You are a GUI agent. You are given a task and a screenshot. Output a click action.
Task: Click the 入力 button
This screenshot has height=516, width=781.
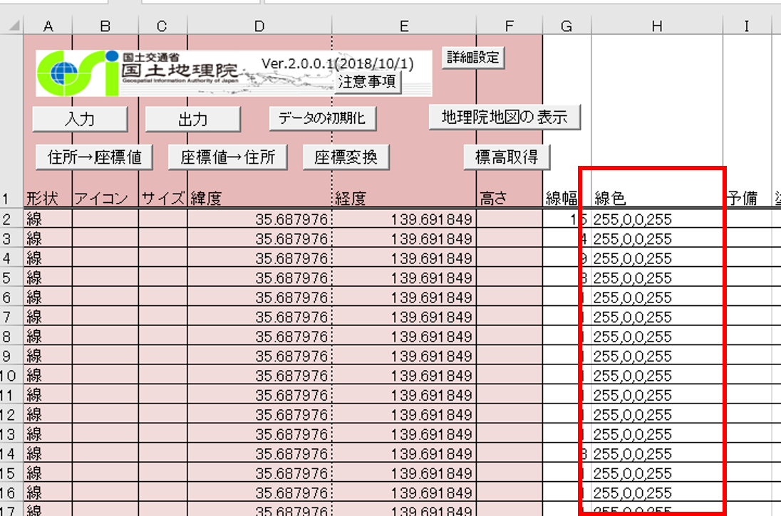pyautogui.click(x=81, y=120)
